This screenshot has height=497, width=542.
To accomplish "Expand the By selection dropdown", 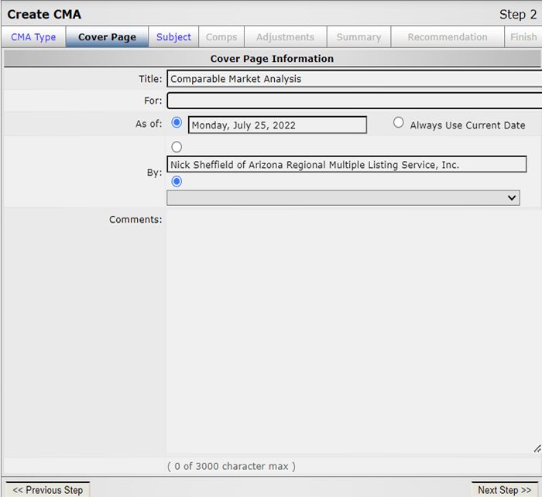I will coord(343,197).
